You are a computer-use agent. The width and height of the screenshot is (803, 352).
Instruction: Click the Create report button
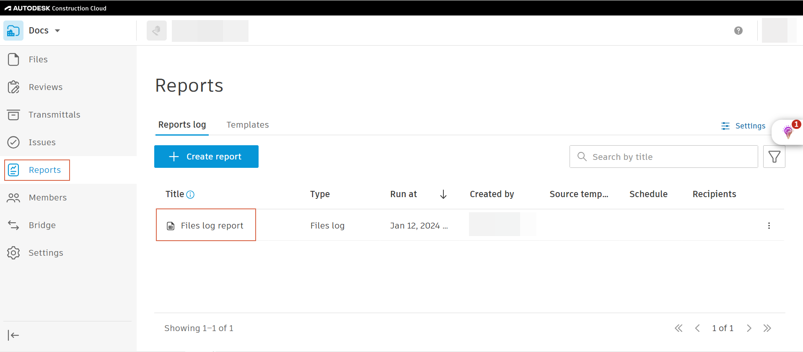pos(206,157)
